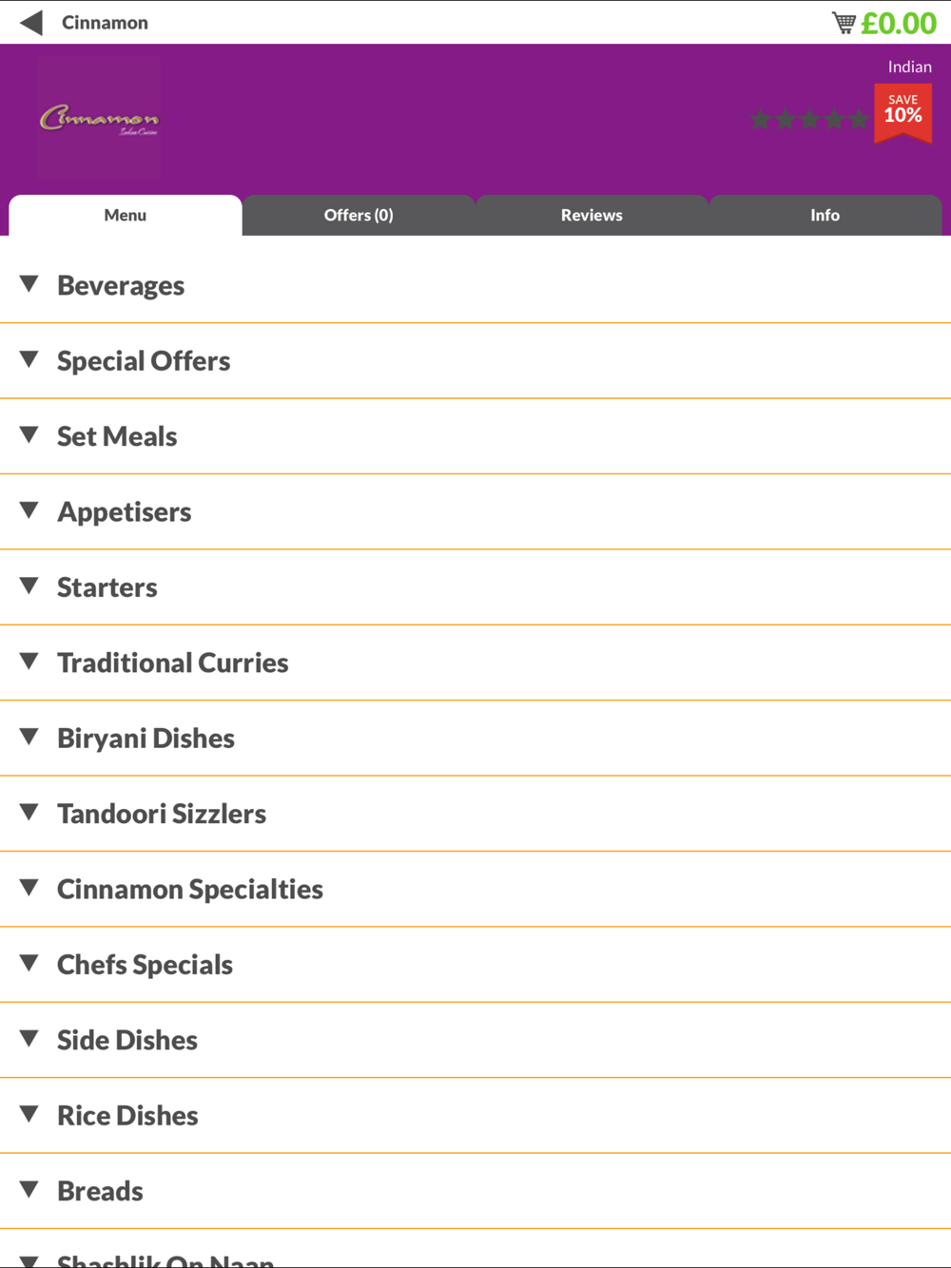Expand the Set Meals triangle arrow
951x1268 pixels.
click(x=29, y=435)
